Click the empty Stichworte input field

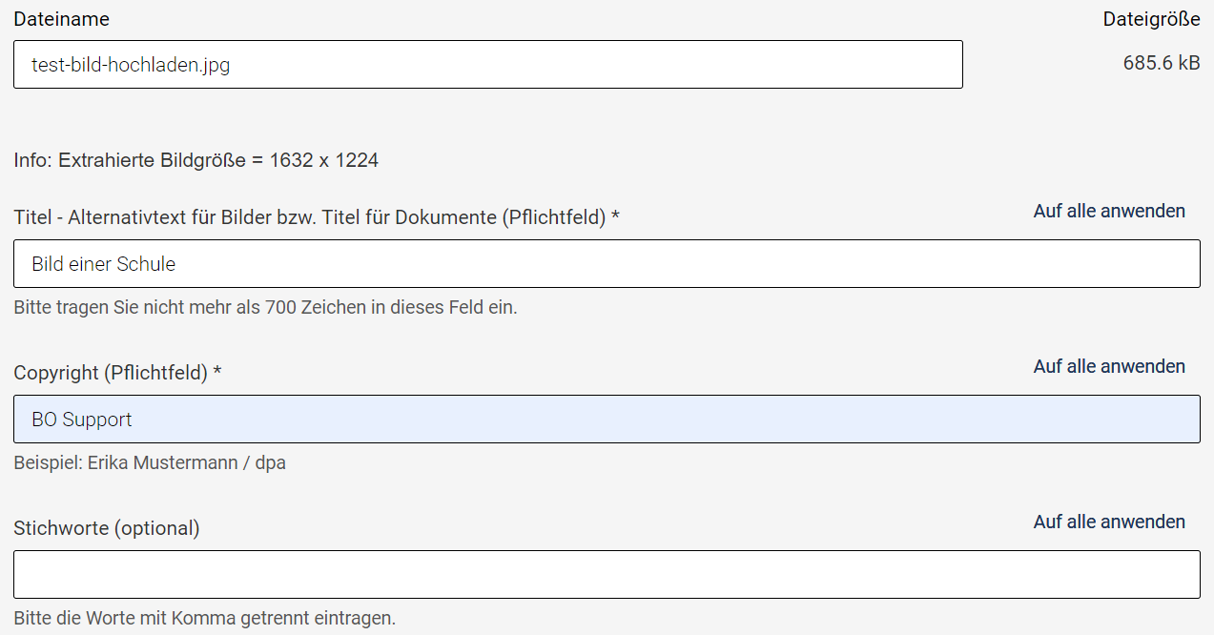click(607, 573)
